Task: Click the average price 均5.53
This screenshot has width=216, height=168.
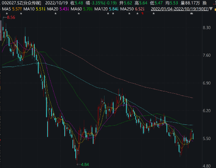Action: tap(172, 3)
